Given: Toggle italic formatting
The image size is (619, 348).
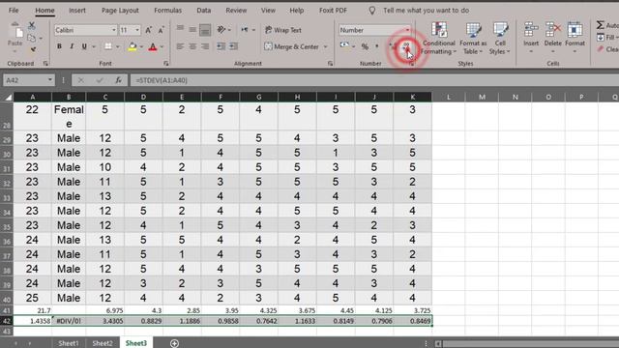Looking at the screenshot, I should tap(72, 46).
